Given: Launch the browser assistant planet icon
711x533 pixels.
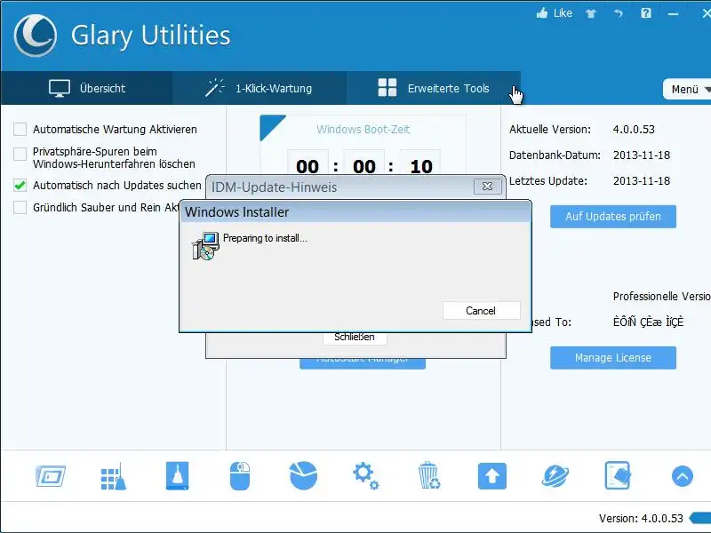Looking at the screenshot, I should 555,476.
